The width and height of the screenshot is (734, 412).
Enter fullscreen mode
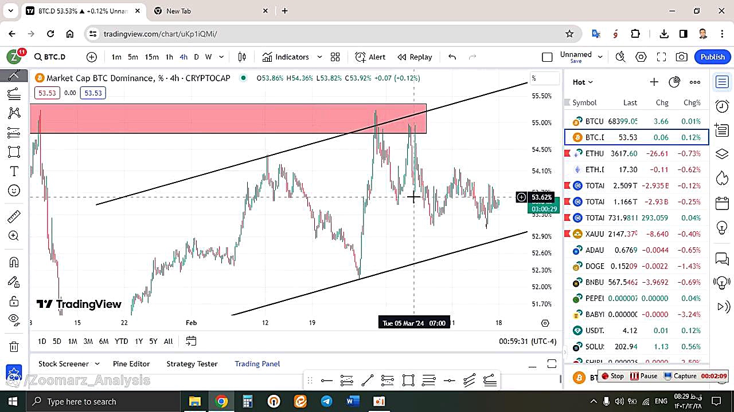click(661, 57)
